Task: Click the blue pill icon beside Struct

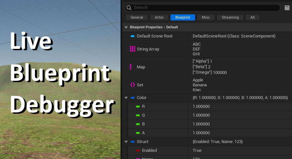Action: click(133, 142)
